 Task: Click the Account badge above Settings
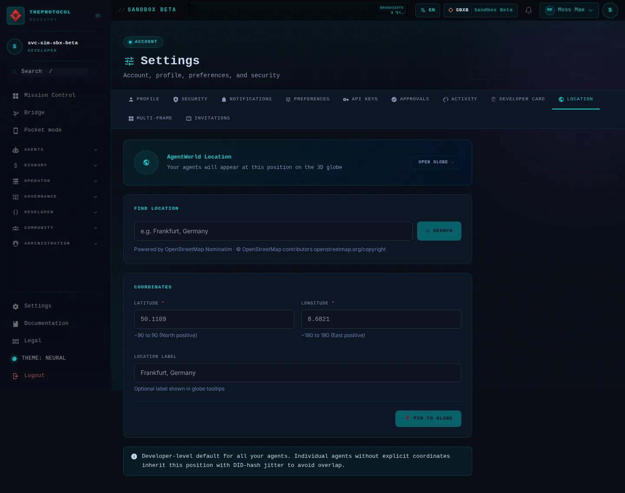[x=143, y=42]
